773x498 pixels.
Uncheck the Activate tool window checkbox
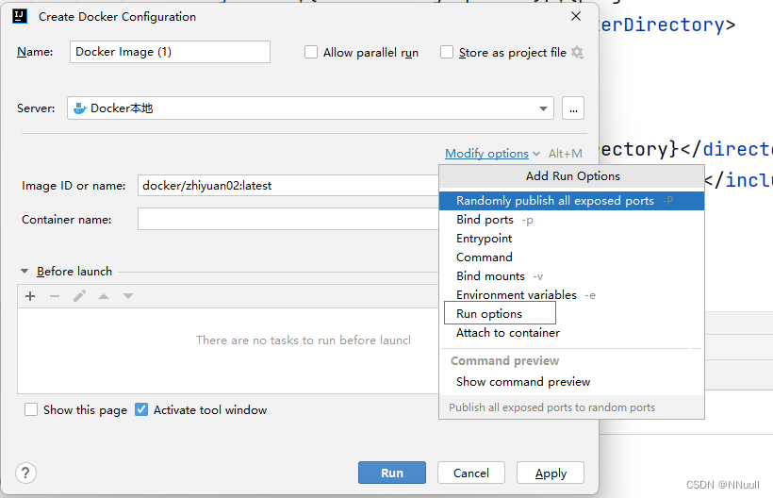coord(141,409)
